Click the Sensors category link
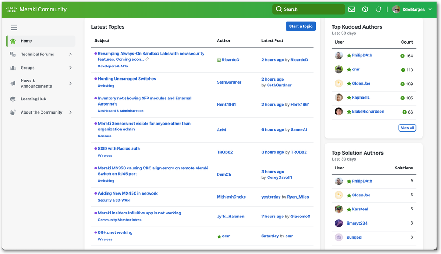This screenshot has width=441, height=254. [x=105, y=136]
